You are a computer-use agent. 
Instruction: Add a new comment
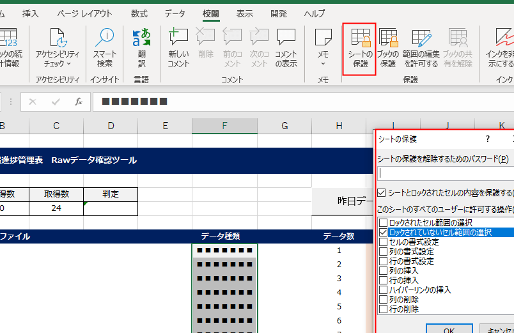point(178,48)
